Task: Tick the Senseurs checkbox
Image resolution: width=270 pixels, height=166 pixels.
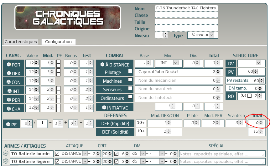Action: point(130,88)
